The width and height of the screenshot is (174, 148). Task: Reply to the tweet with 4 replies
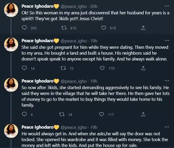pos(24,114)
